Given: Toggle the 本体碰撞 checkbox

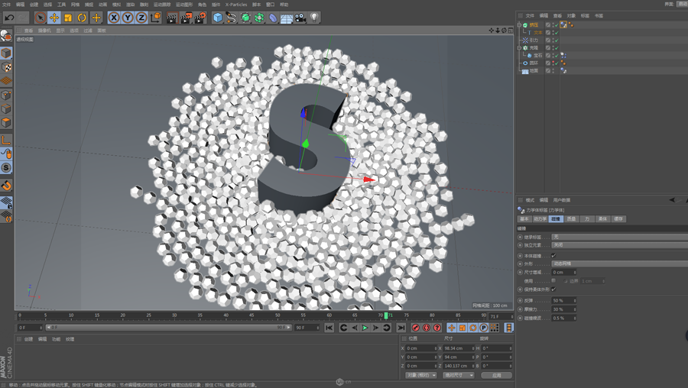Looking at the screenshot, I should (x=553, y=256).
